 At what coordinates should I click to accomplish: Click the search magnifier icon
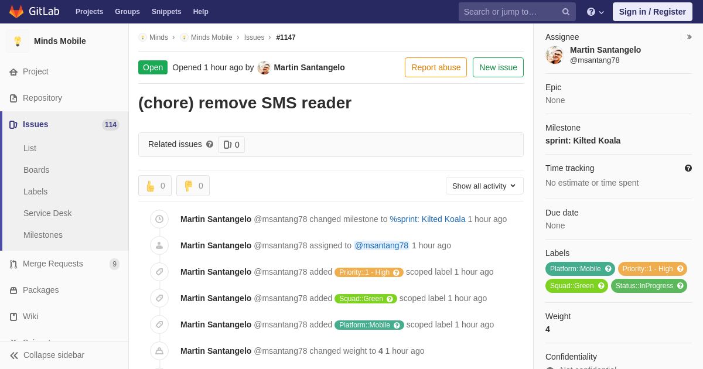tap(566, 12)
